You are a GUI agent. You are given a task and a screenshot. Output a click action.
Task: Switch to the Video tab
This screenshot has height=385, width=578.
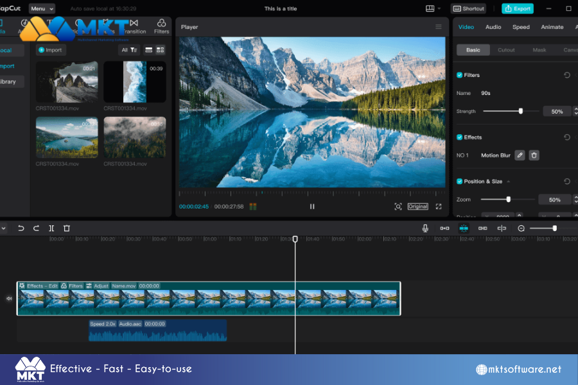tap(466, 27)
